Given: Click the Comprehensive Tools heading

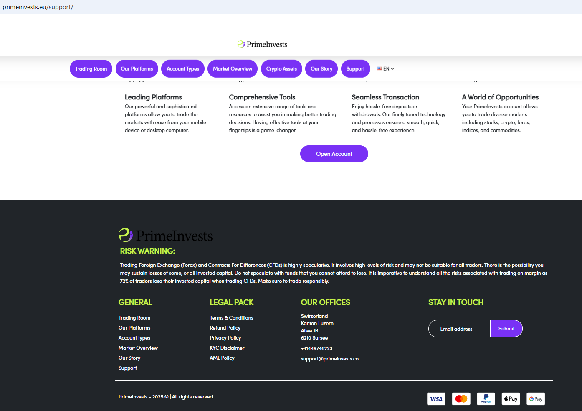Looking at the screenshot, I should [262, 97].
